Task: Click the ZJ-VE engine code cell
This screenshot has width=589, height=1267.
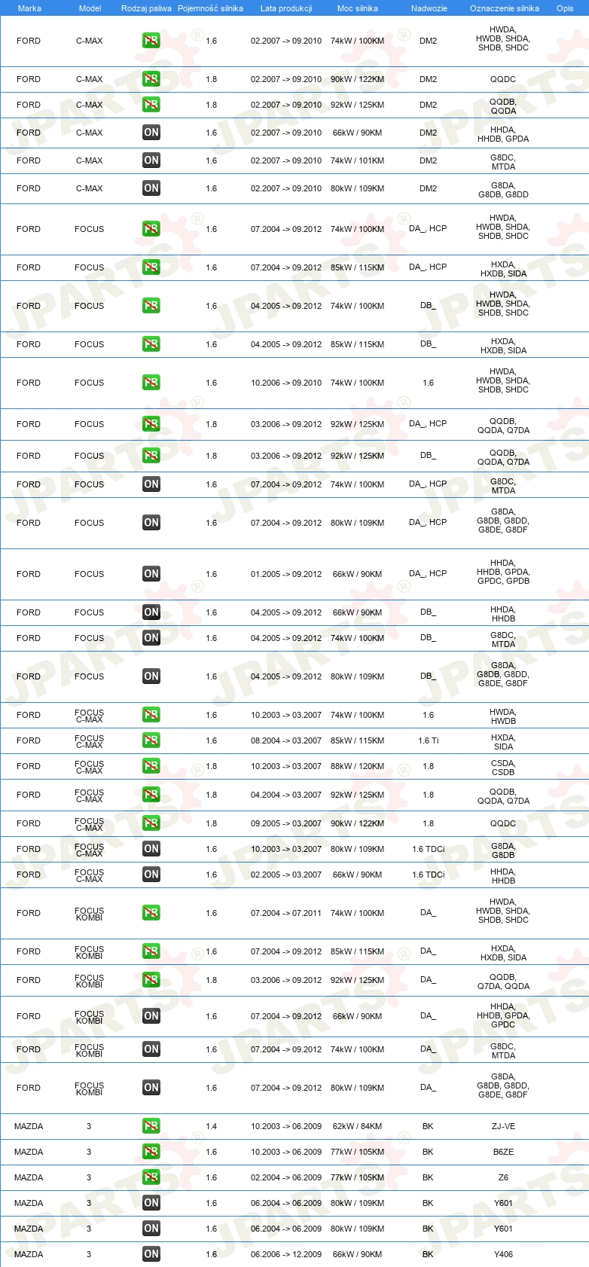Action: tap(503, 1126)
